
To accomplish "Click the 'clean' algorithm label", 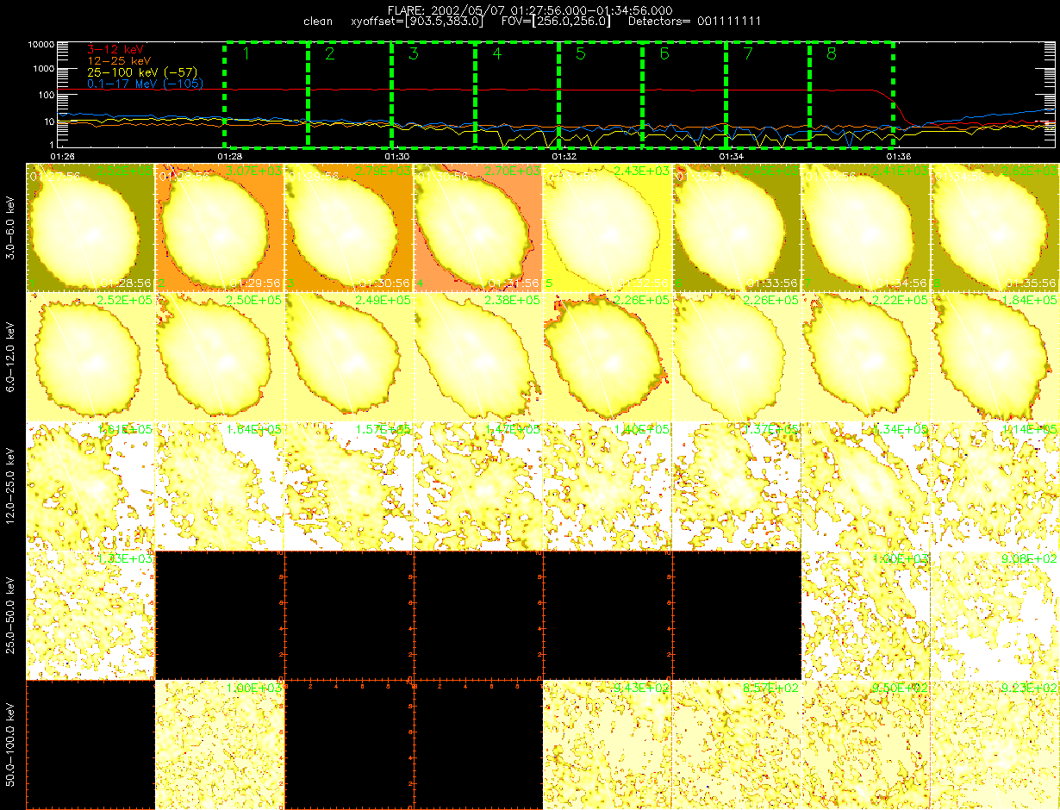I will click(319, 21).
